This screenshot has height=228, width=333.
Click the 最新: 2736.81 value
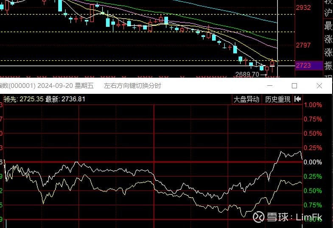pyautogui.click(x=65, y=99)
